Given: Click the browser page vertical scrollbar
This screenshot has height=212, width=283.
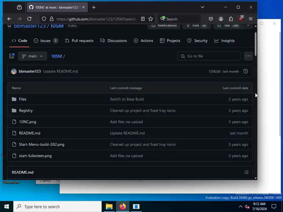Looking at the screenshot, I should coord(256,44).
